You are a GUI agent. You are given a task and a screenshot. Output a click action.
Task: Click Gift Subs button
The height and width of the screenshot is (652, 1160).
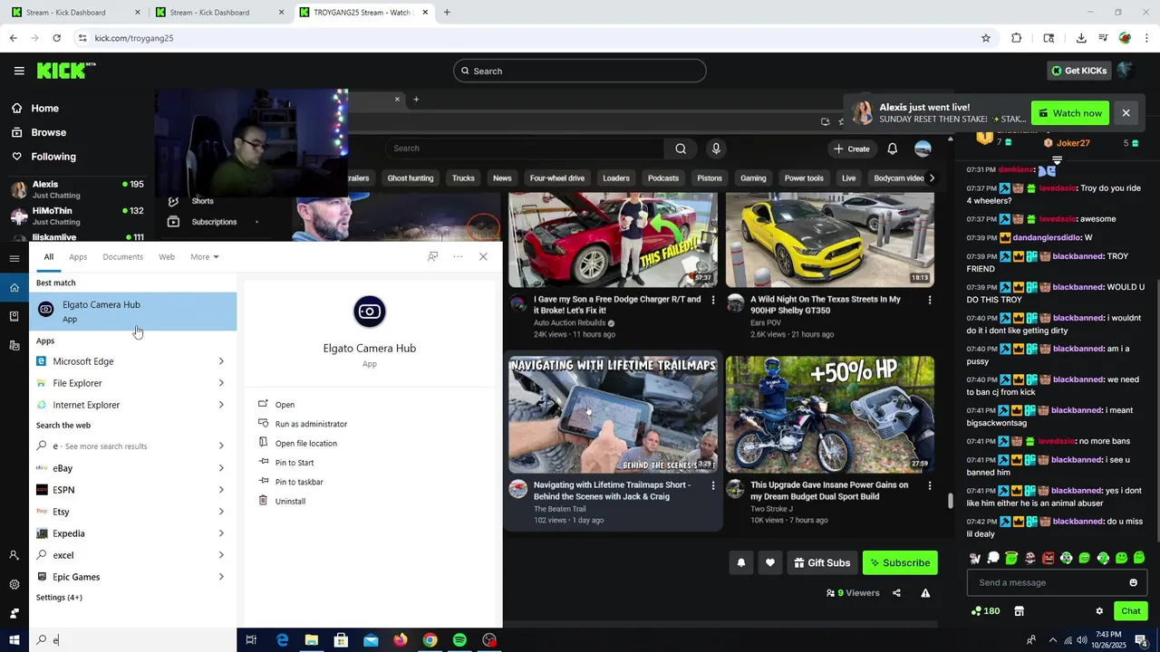coord(822,562)
